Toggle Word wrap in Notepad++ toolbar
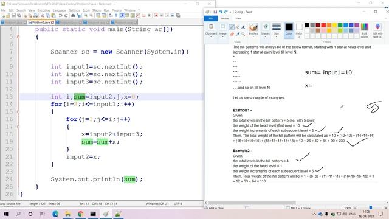 click(x=110, y=15)
